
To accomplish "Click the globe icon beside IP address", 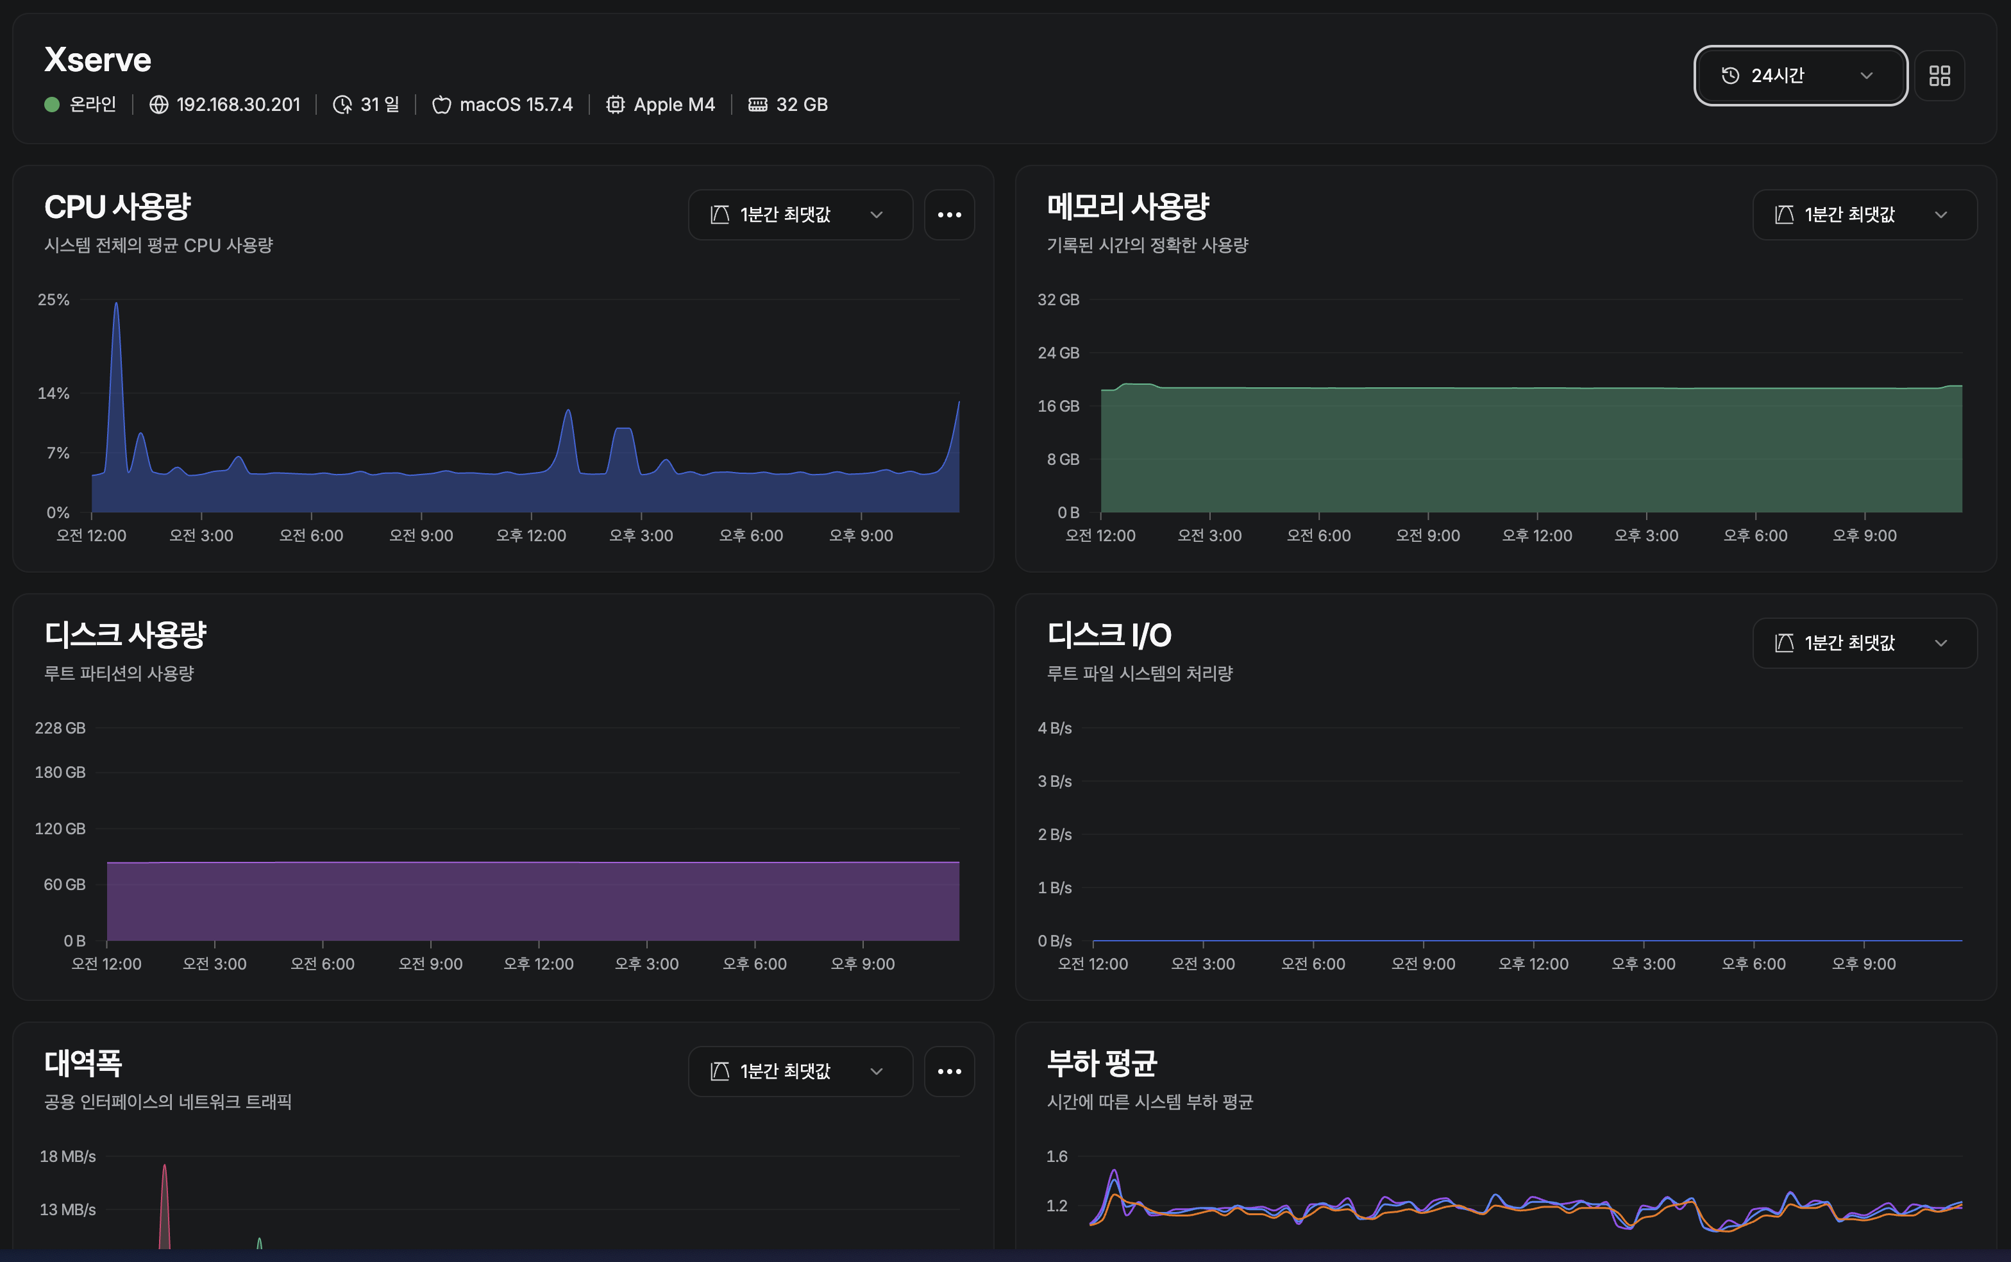I will [x=158, y=105].
